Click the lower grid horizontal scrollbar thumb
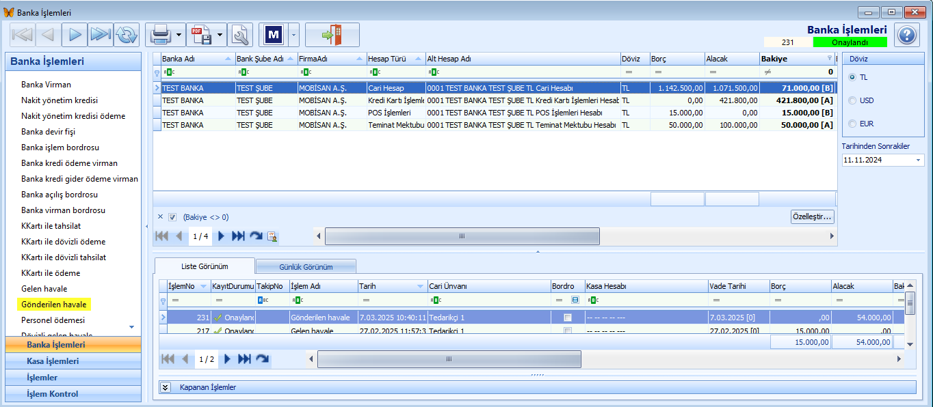 pos(449,359)
